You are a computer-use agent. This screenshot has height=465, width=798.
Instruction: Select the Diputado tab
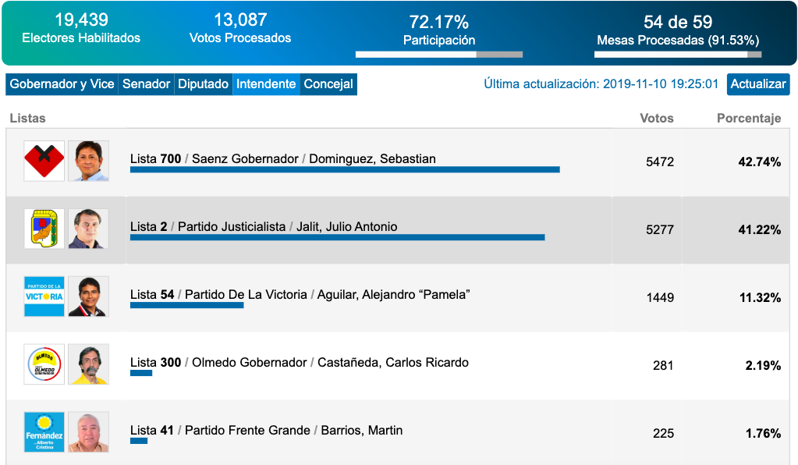(x=203, y=84)
